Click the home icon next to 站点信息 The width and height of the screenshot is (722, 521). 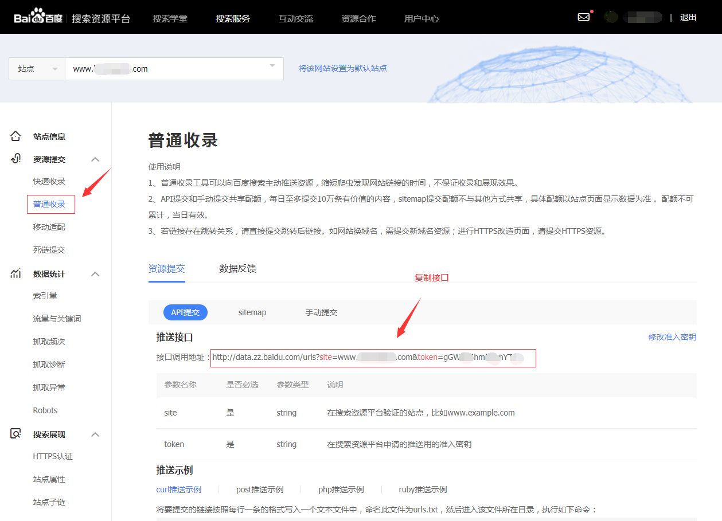(x=16, y=136)
